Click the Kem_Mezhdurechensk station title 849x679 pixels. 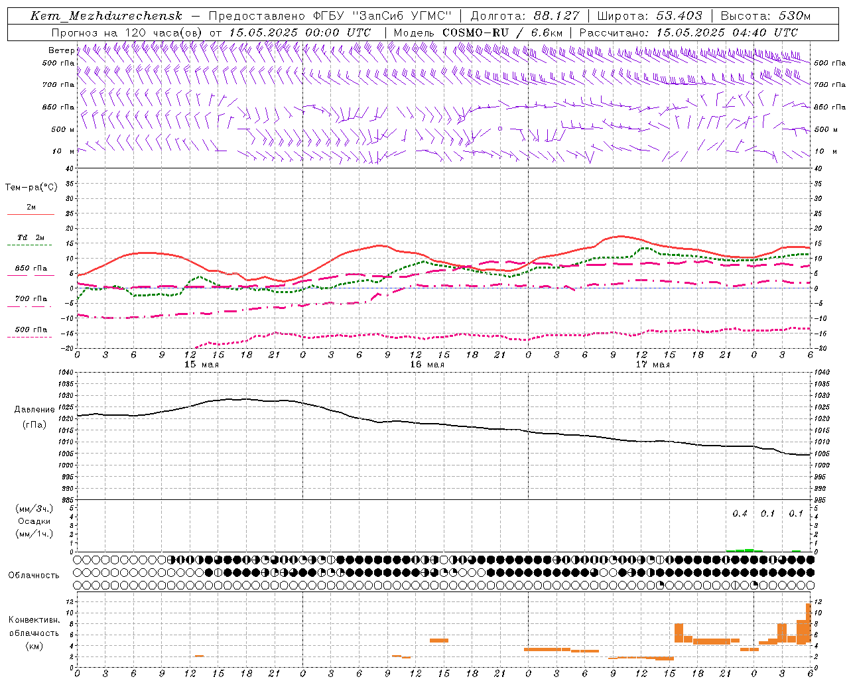pos(106,16)
